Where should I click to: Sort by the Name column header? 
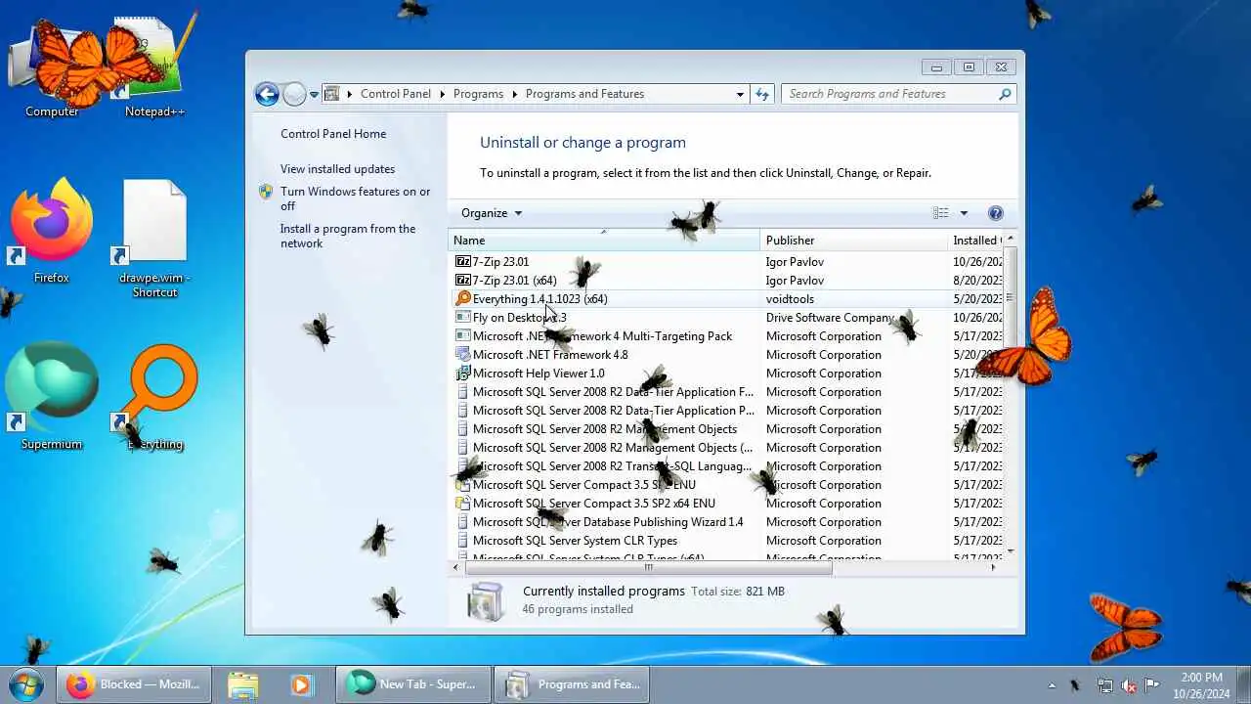[x=604, y=241]
